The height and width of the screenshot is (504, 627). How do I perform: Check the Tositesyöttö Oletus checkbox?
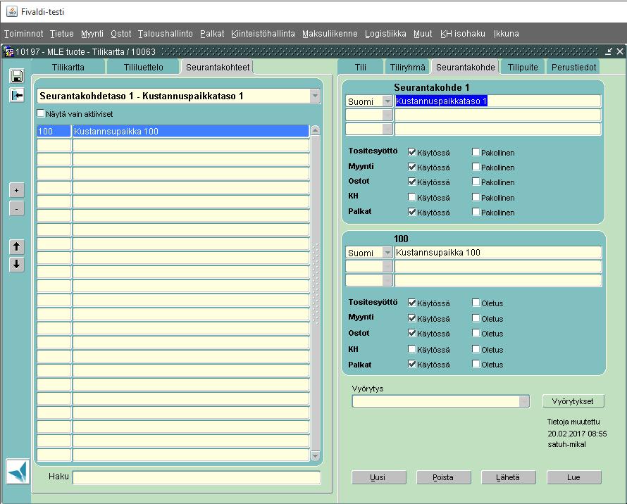pos(476,303)
